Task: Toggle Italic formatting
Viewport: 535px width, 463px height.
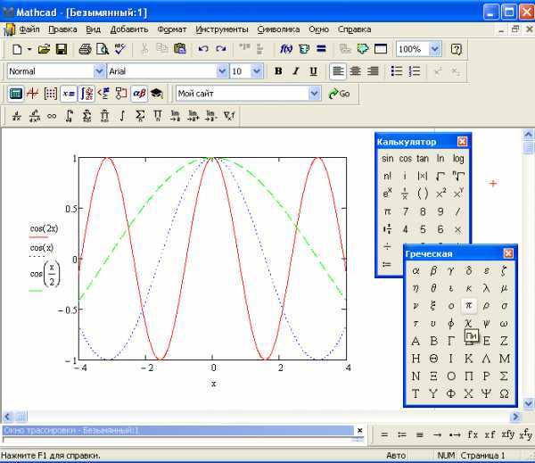Action: (295, 71)
